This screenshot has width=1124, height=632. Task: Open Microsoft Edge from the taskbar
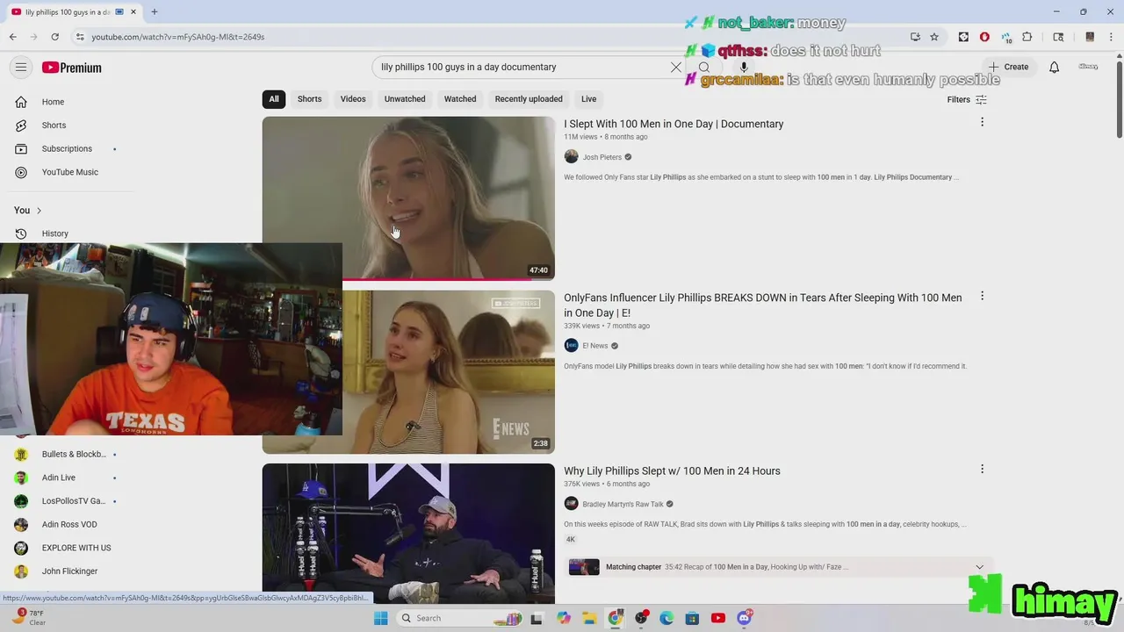point(666,618)
